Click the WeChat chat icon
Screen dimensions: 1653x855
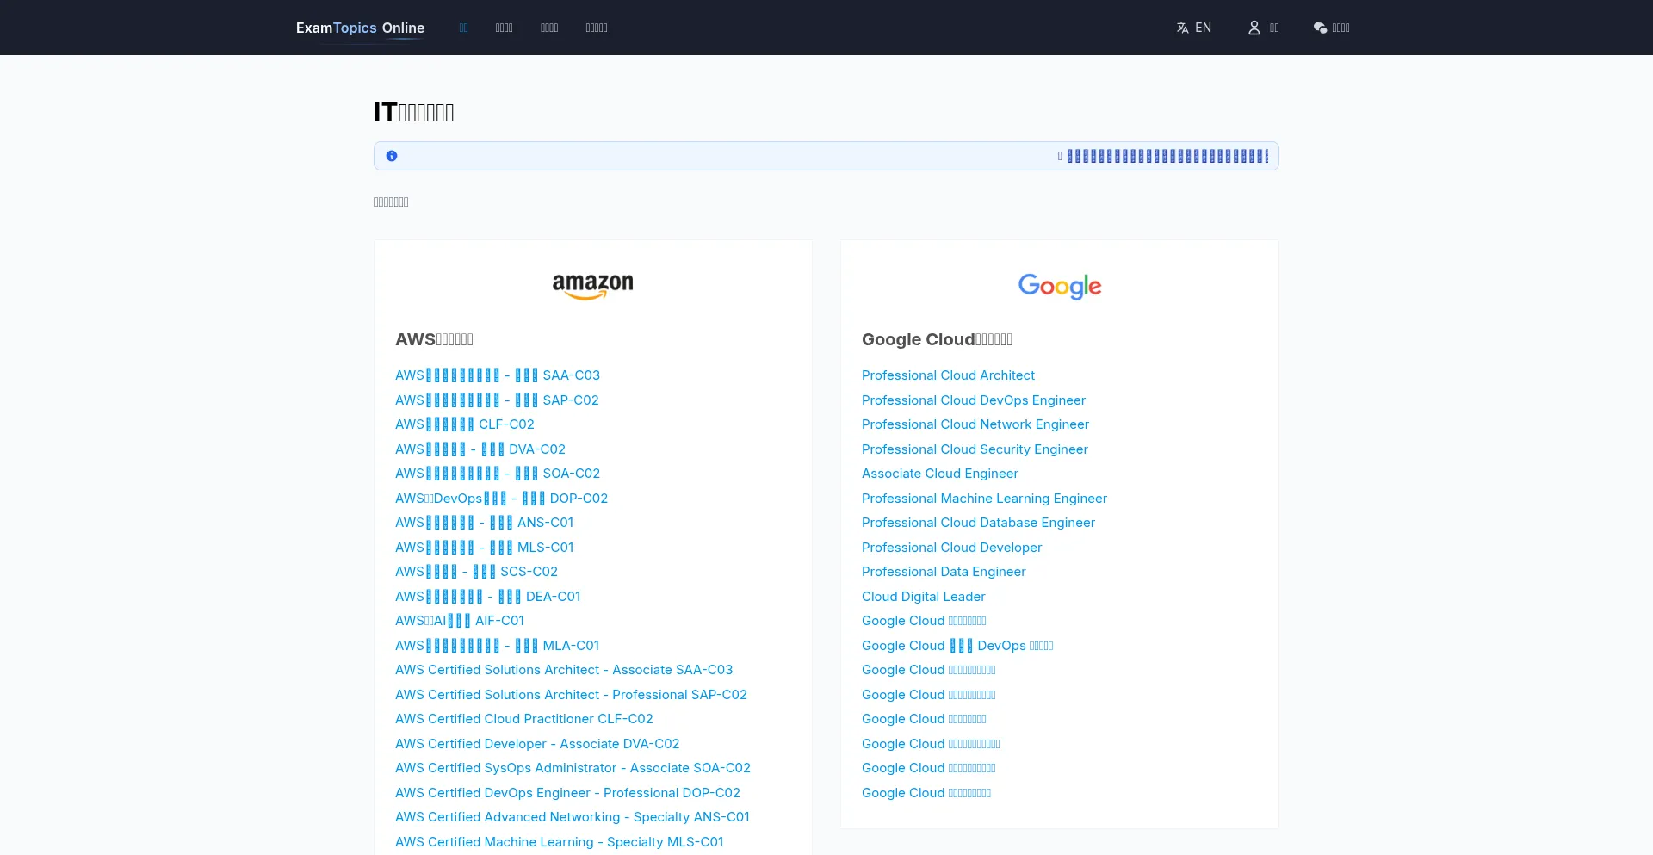point(1320,28)
